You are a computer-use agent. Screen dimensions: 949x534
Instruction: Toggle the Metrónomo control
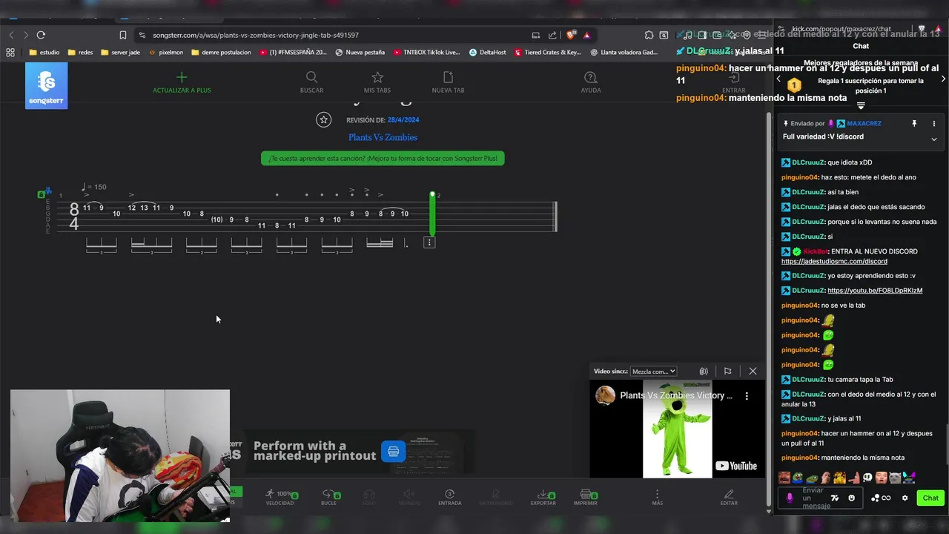(496, 497)
